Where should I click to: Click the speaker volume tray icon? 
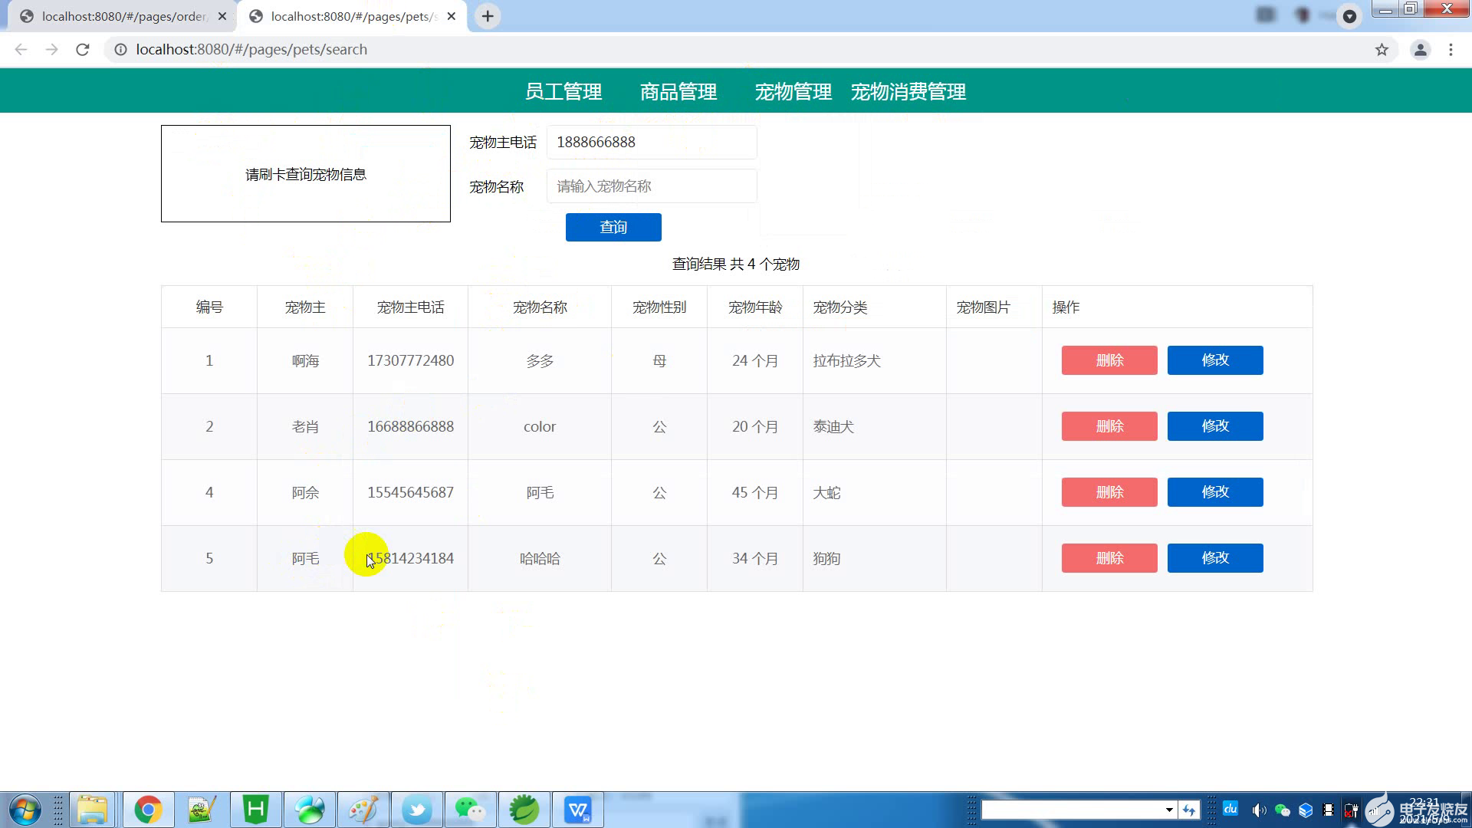tap(1258, 810)
